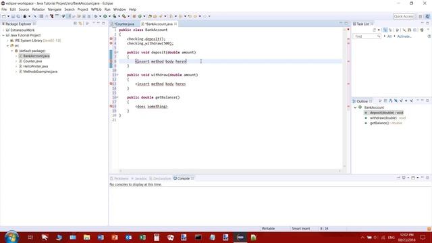This screenshot has width=432, height=243.
Task: Open Excel from the taskbar
Action: [x=142, y=237]
